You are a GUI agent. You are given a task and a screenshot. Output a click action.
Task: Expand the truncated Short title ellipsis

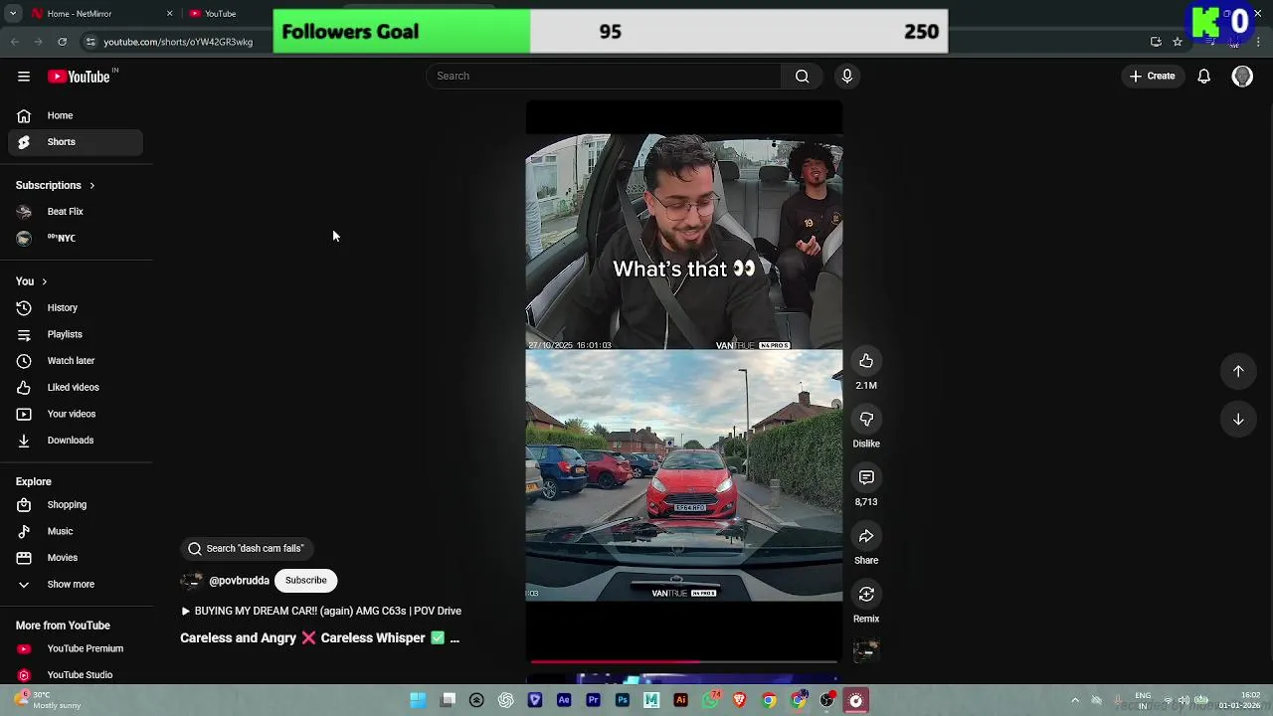point(455,638)
